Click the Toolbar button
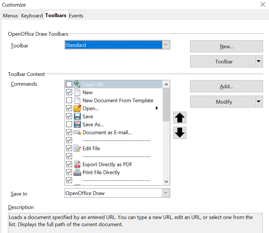The height and width of the screenshot is (233, 269). pos(223,61)
